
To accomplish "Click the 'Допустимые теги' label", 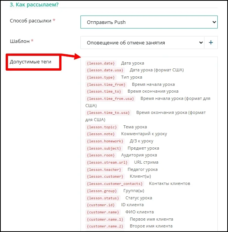I will click(30, 62).
